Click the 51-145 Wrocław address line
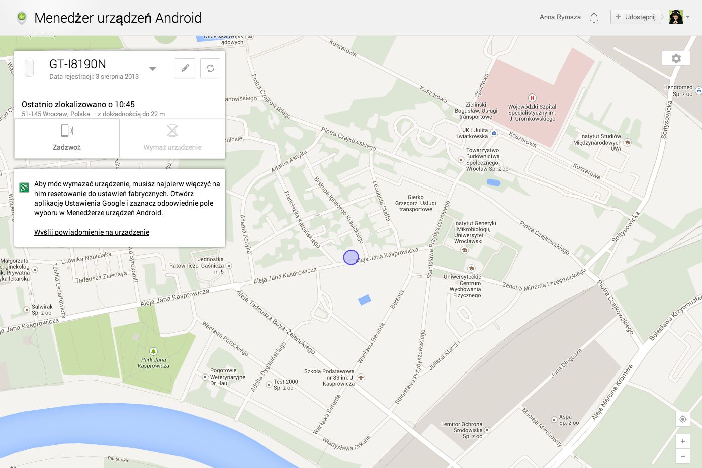 [x=93, y=114]
